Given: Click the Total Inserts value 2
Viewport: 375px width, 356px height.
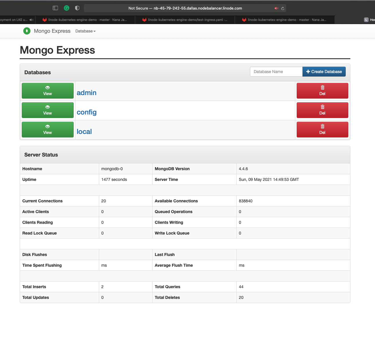Looking at the screenshot, I should (102, 287).
